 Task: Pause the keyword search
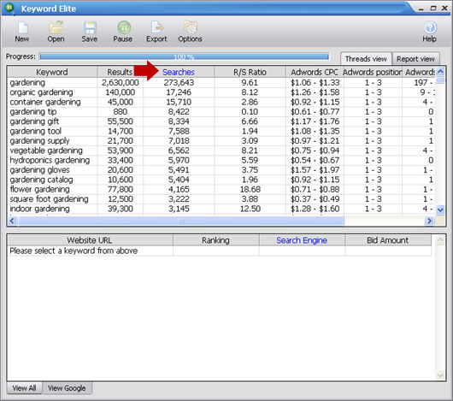click(x=123, y=32)
